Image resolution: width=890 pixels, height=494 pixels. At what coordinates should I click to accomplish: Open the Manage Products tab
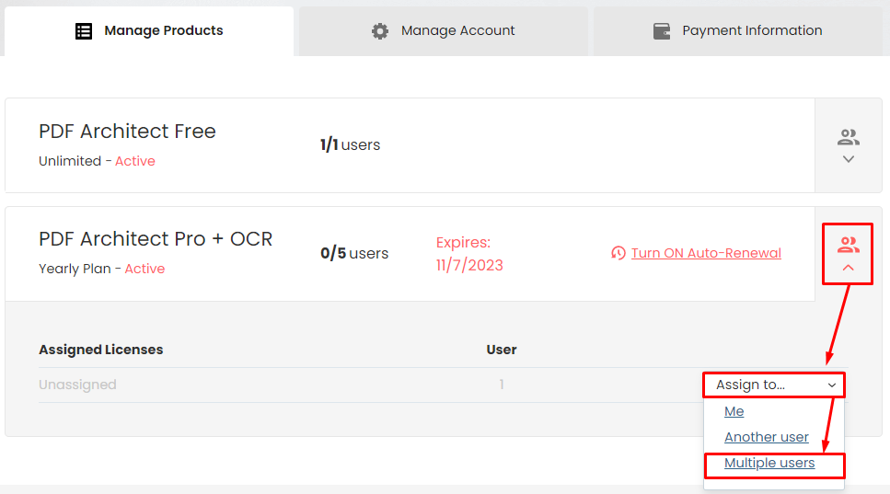pos(149,31)
